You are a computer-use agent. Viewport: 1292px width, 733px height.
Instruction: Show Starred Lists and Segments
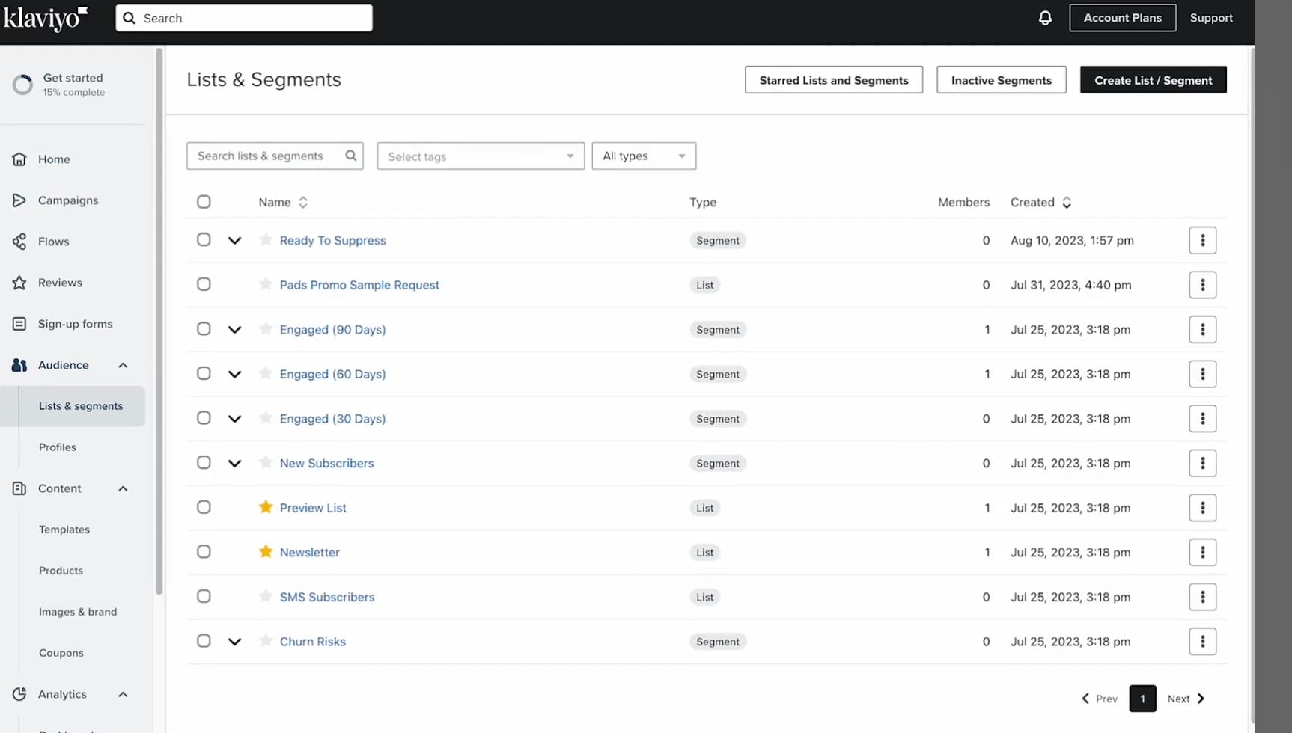pos(833,80)
